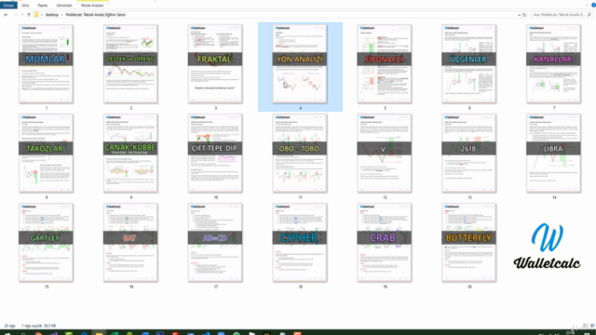596x335 pixels.
Task: Switch to the Görünüm ribbon tab
Action: point(64,6)
